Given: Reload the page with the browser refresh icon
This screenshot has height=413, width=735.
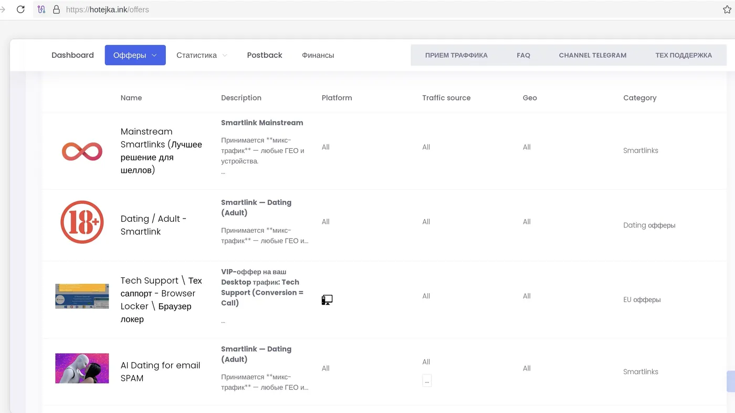Looking at the screenshot, I should [x=21, y=9].
